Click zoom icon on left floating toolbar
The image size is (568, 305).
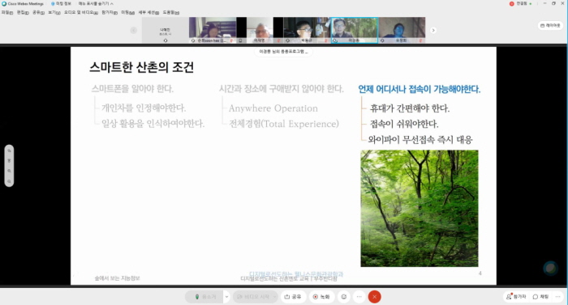[9, 171]
